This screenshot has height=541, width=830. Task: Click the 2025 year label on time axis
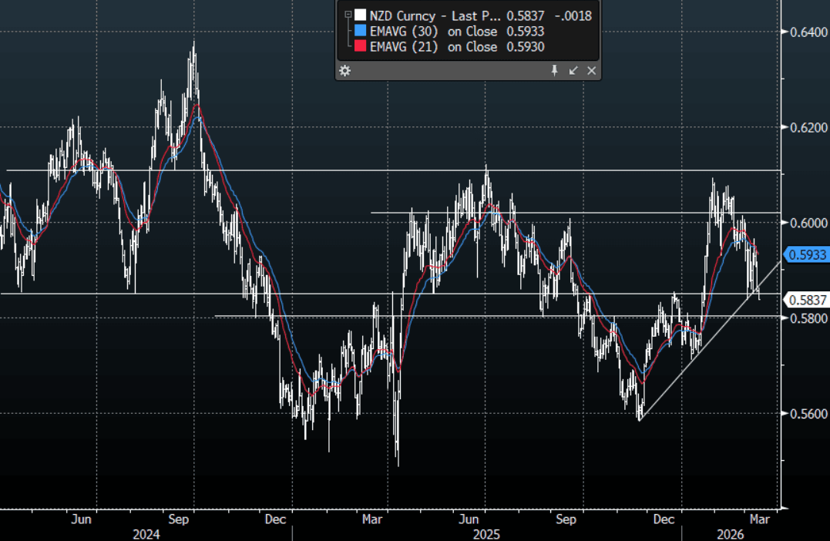[486, 534]
